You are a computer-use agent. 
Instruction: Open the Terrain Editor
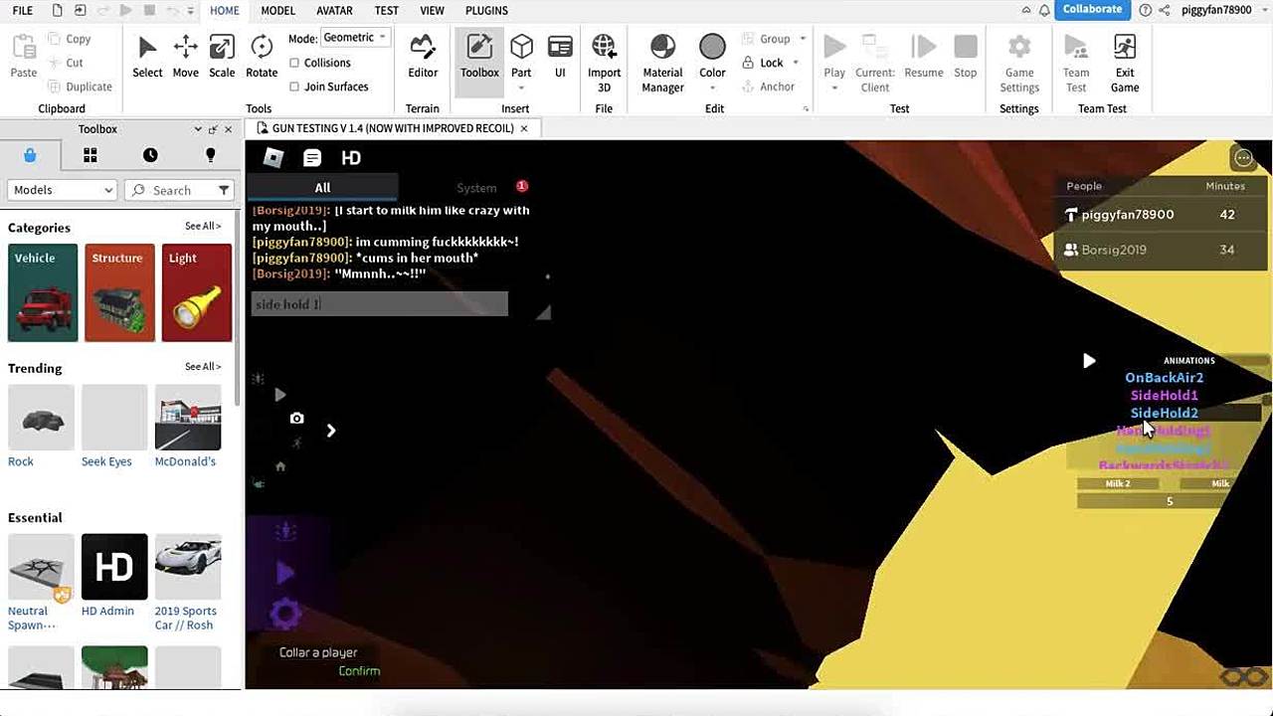[x=423, y=56]
